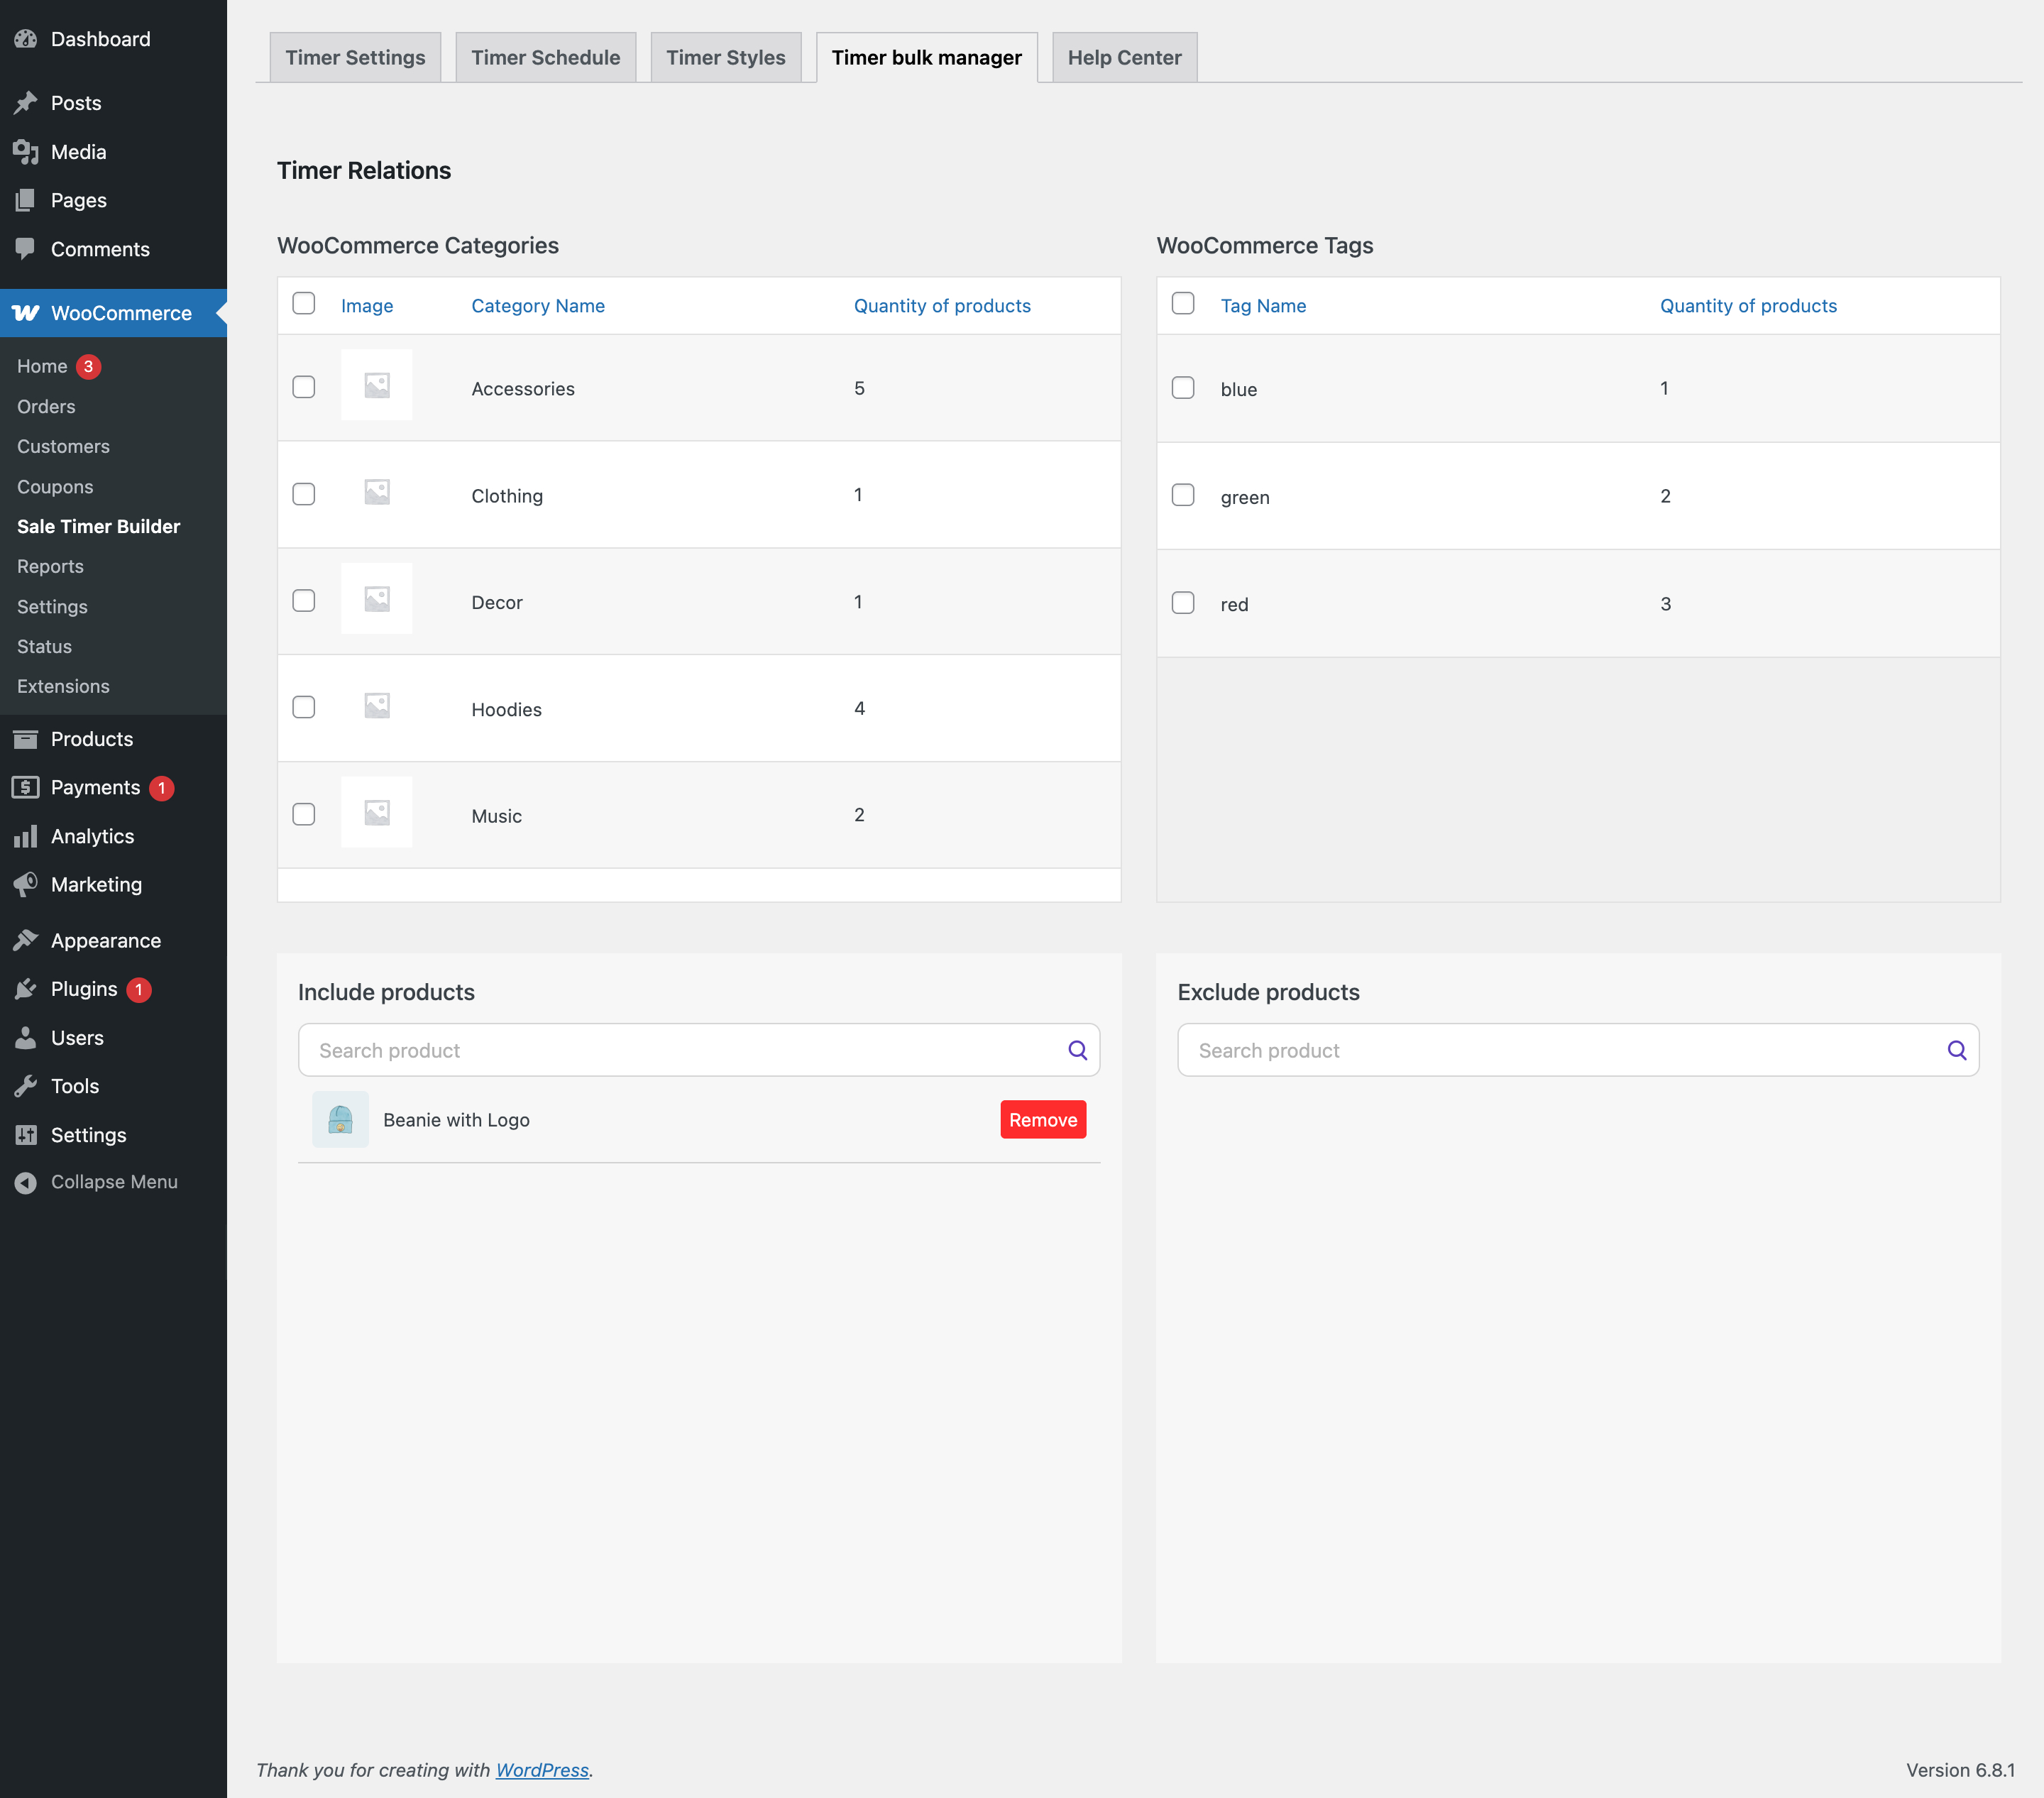Click the Marketing megaphone icon

pyautogui.click(x=26, y=884)
